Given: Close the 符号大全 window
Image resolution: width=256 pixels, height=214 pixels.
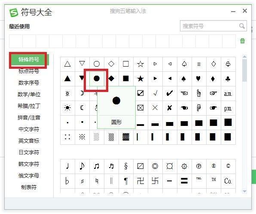Looking at the screenshot, I should pyautogui.click(x=244, y=11).
